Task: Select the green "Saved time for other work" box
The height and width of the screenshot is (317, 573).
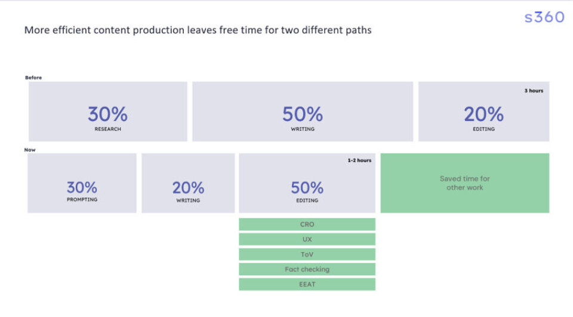Action: (x=465, y=183)
